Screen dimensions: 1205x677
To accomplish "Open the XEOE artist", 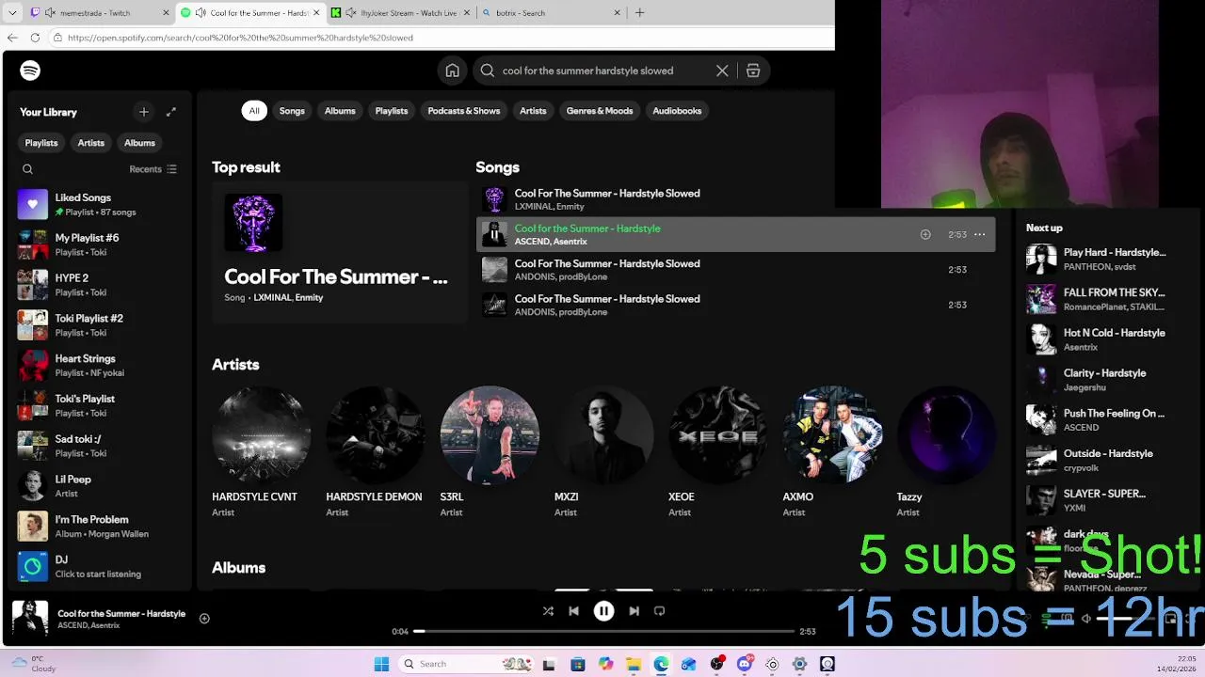I will (717, 452).
